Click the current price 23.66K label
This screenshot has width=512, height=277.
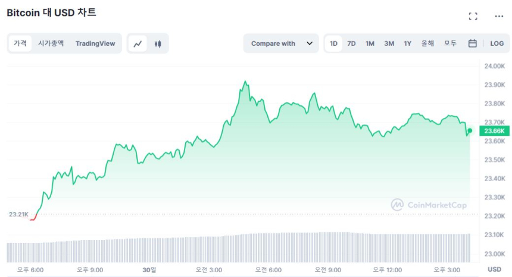(x=494, y=131)
